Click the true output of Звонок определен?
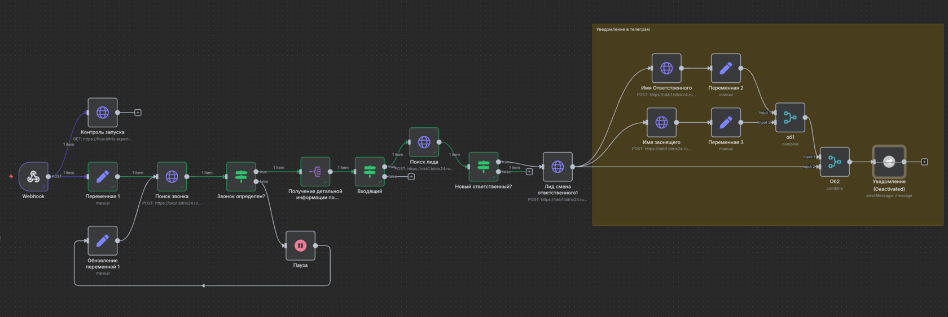The width and height of the screenshot is (948, 317). click(256, 172)
